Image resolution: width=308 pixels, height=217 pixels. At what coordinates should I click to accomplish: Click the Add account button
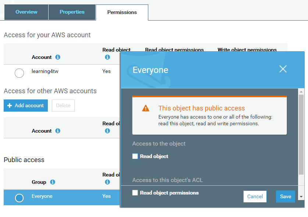click(x=26, y=105)
